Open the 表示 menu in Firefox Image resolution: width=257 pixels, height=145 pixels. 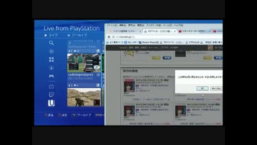click(132, 25)
